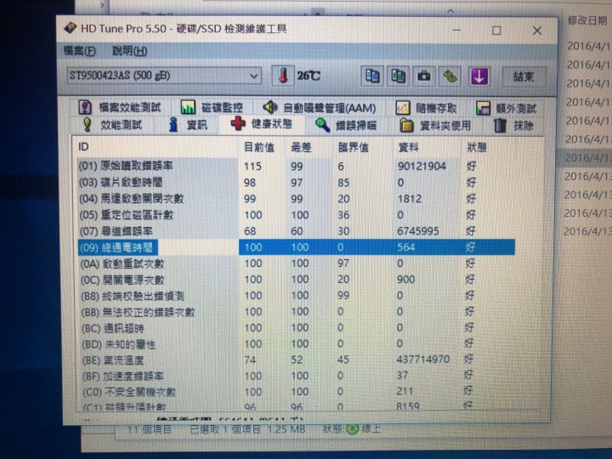Minimize the HD Tune Pro window
Viewport: 612px width, 459px height.
[x=456, y=30]
